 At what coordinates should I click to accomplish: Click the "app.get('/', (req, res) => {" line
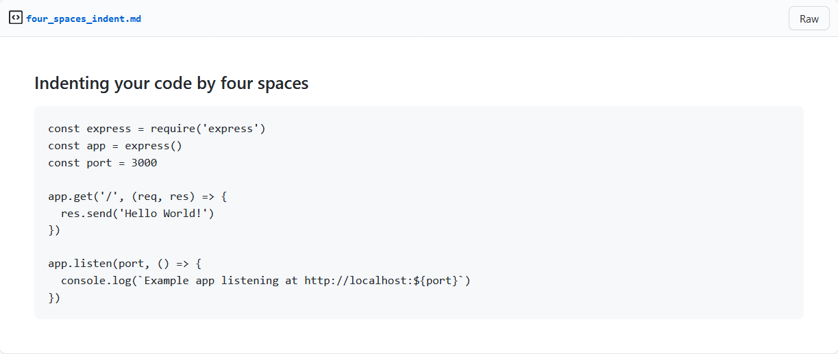[x=138, y=197]
